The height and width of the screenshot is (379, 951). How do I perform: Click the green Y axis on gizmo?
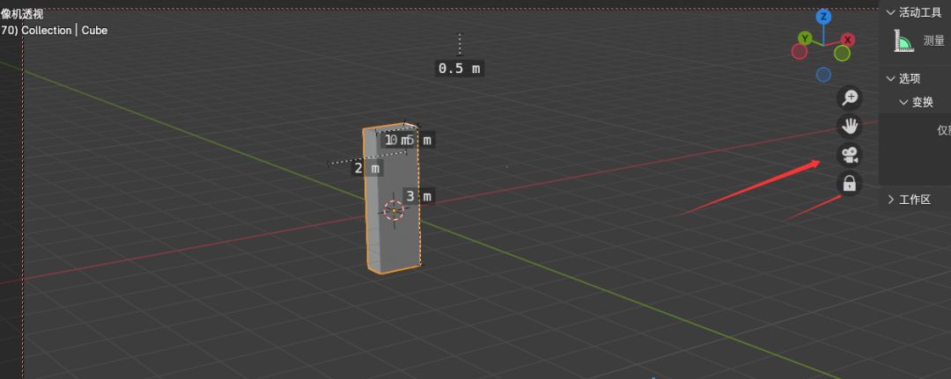(804, 39)
